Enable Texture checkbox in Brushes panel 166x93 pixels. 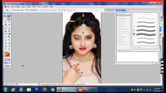118,24
